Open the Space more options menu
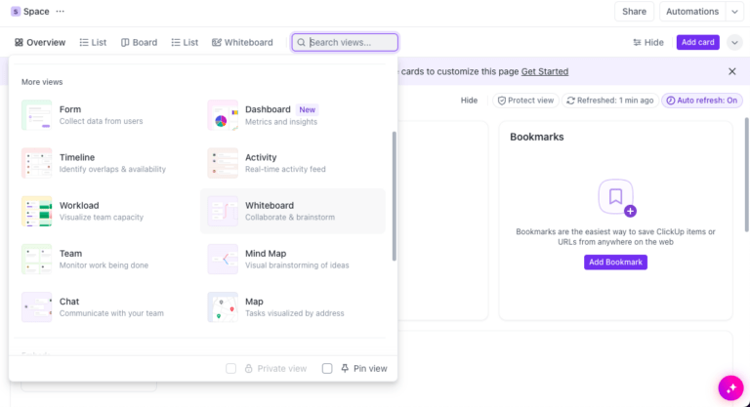This screenshot has height=407, width=750. (61, 12)
